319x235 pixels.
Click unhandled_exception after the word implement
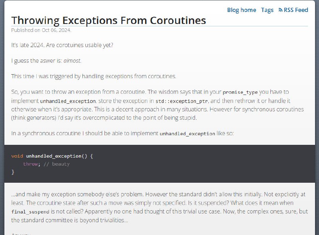coord(68,101)
